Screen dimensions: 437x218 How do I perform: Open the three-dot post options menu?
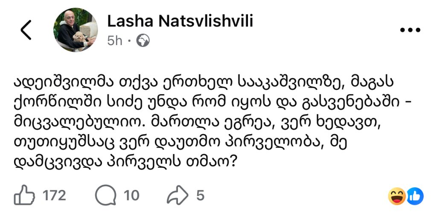412,30
